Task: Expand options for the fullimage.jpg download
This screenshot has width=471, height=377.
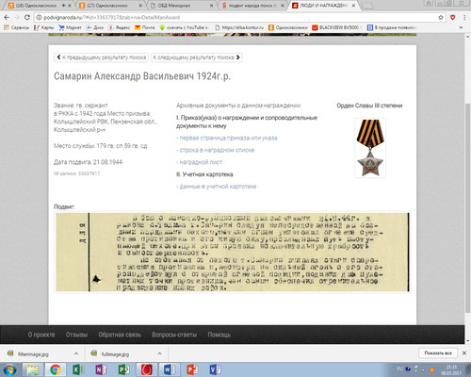Action: coord(159,353)
